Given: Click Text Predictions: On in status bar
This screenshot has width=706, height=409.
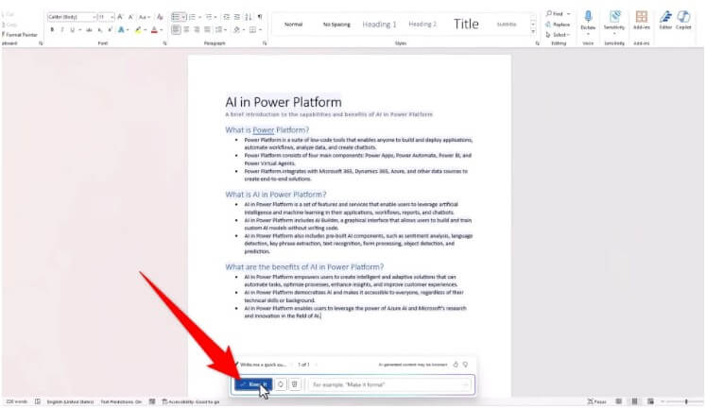Looking at the screenshot, I should point(121,401).
